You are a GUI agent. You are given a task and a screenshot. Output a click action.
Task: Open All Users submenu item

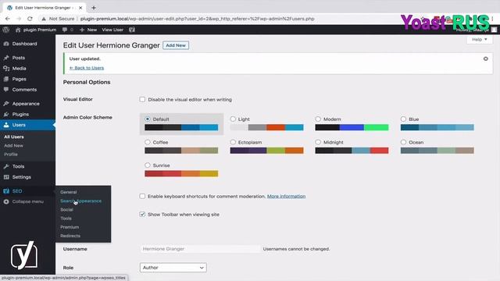tap(14, 137)
